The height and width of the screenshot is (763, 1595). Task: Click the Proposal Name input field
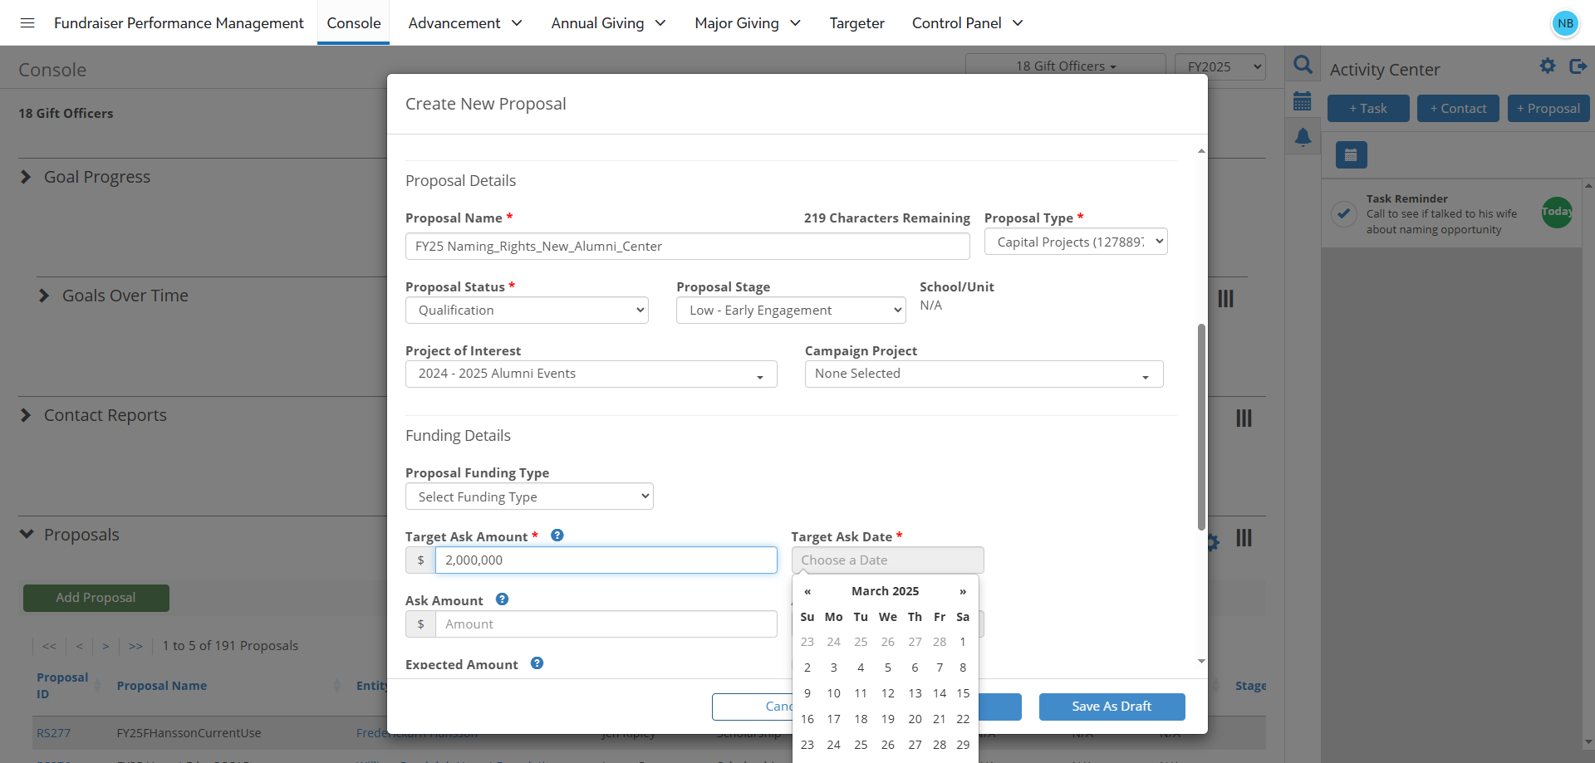[687, 246]
